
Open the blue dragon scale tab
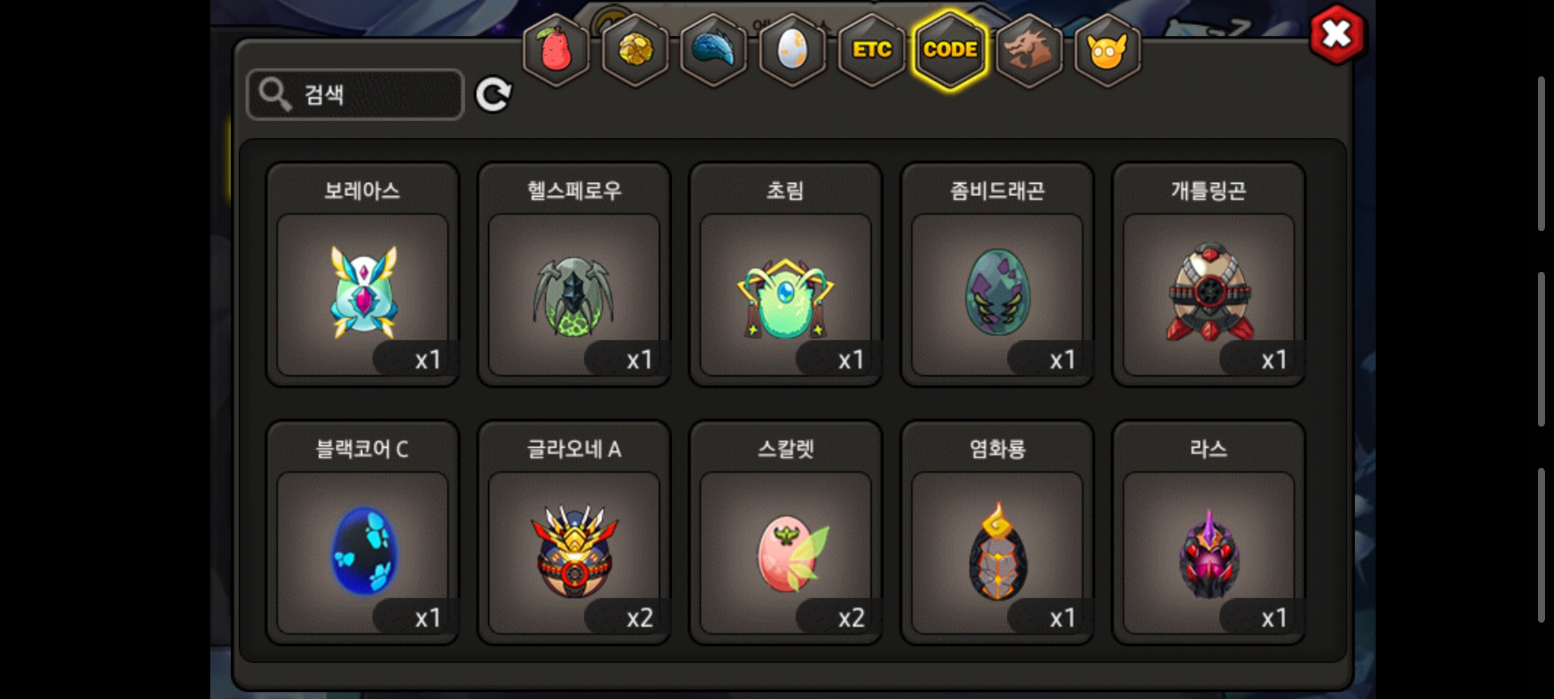pyautogui.click(x=714, y=50)
